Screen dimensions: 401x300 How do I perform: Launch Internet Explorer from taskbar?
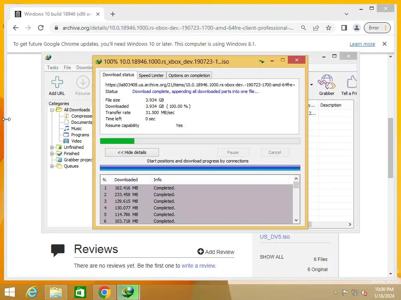tap(32, 292)
